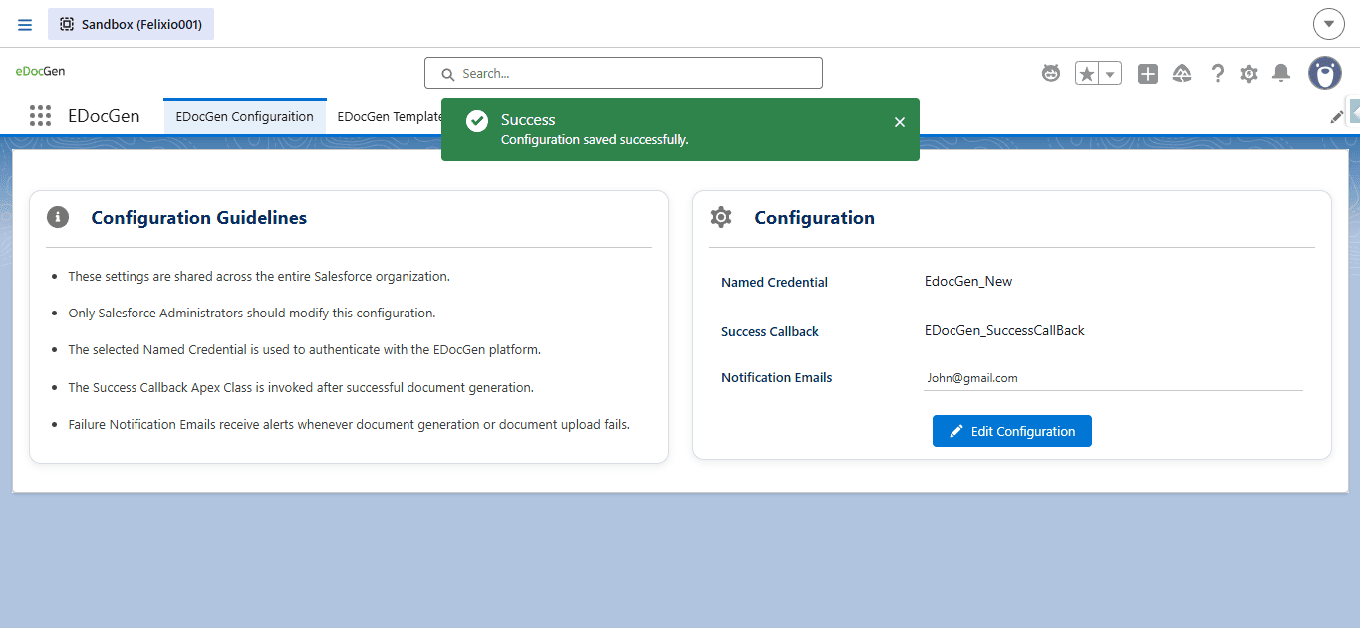Click the Sandbox (Felixio001) tab
This screenshot has height=628, width=1360.
coord(131,24)
